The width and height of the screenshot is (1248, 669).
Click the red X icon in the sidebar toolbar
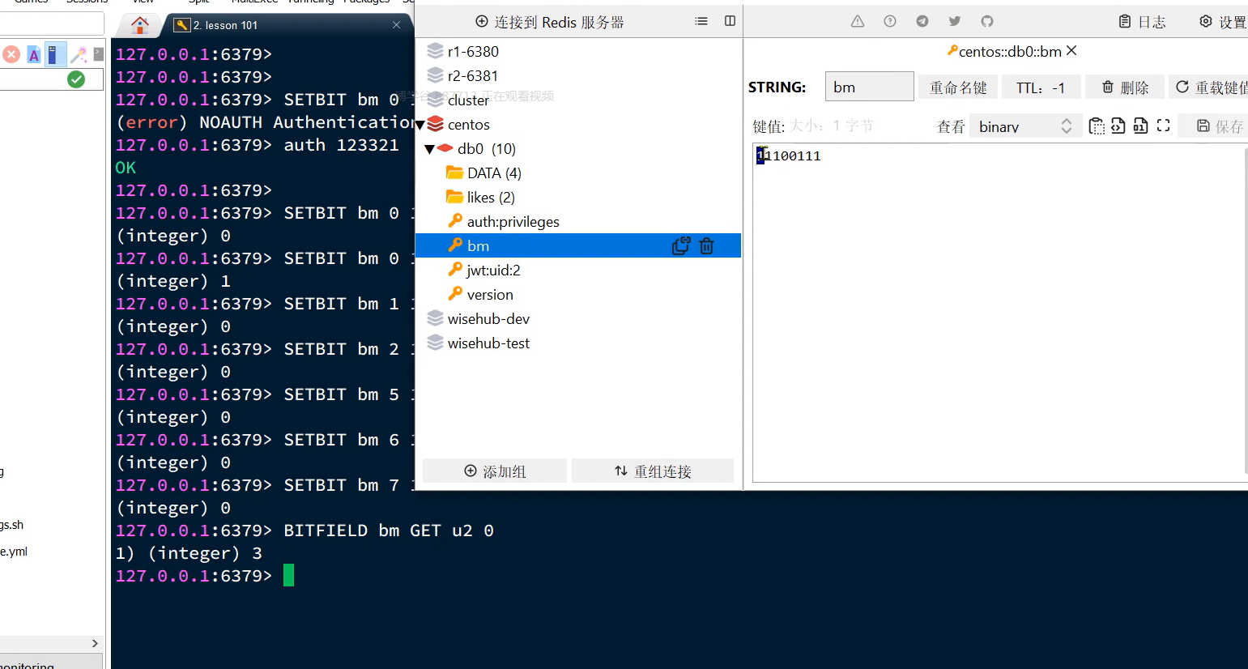[x=11, y=54]
